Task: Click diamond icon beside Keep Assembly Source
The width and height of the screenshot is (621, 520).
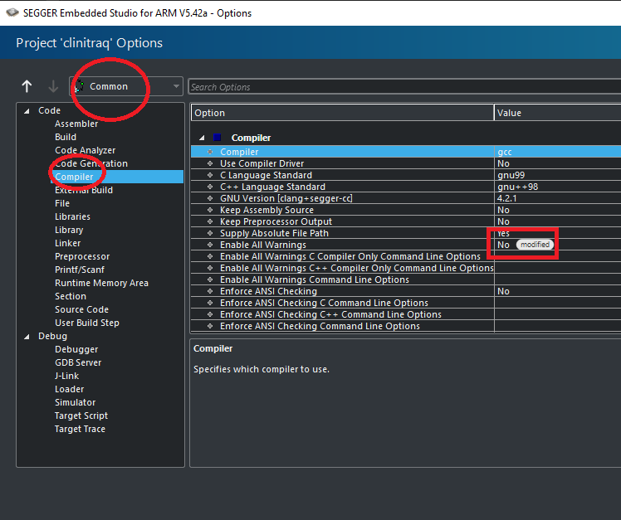Action: (210, 210)
